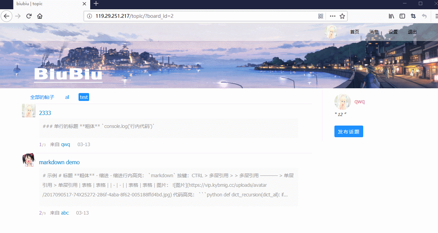This screenshot has height=233, width=438.
Task: Click the 1/3 reply count for 2333
Action: click(x=43, y=144)
